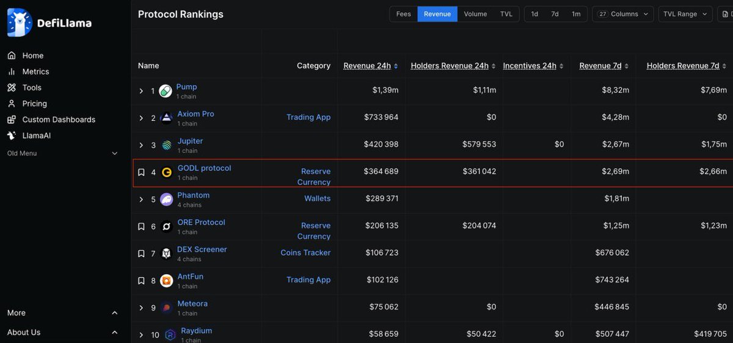This screenshot has width=733, height=343.
Task: Sort by Holders Revenue 7d arrows
Action: tap(724, 66)
